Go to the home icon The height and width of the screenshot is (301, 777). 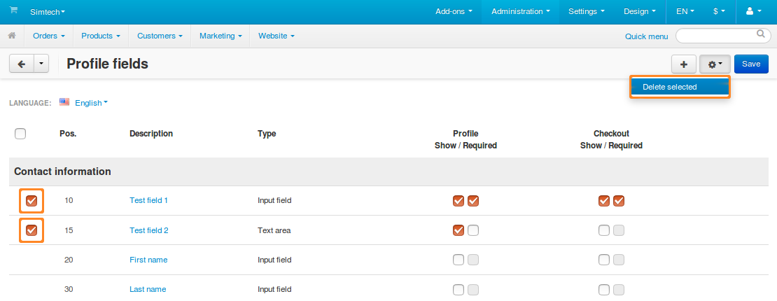(x=12, y=36)
